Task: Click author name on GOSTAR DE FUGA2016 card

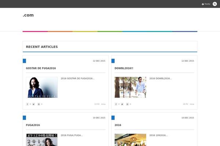Action: coord(103,104)
